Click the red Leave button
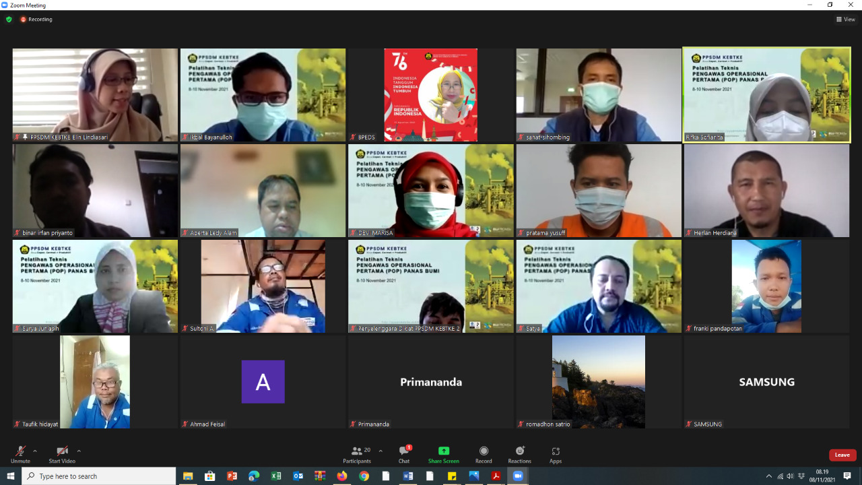 (842, 455)
